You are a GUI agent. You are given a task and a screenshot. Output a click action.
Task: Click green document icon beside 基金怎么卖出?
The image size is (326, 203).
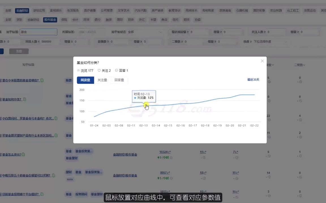coord(23,154)
